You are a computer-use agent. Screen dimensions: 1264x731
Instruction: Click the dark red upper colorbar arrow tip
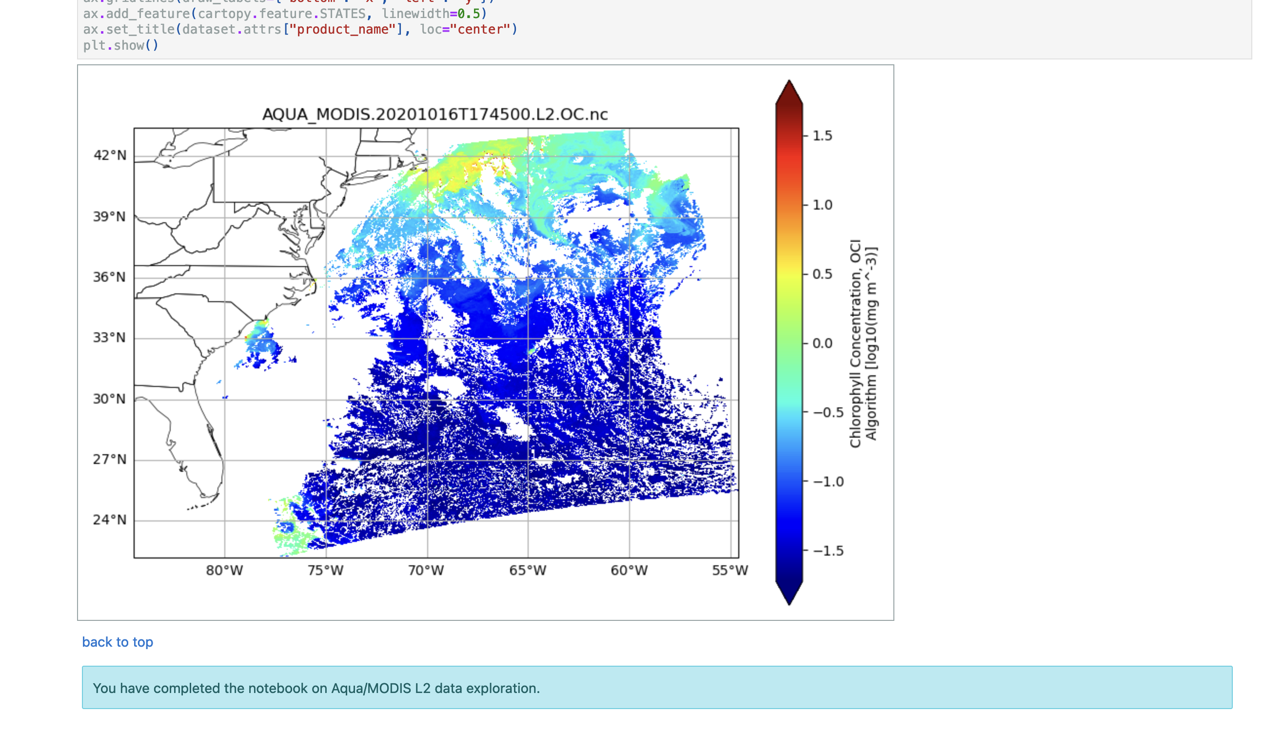(x=789, y=92)
